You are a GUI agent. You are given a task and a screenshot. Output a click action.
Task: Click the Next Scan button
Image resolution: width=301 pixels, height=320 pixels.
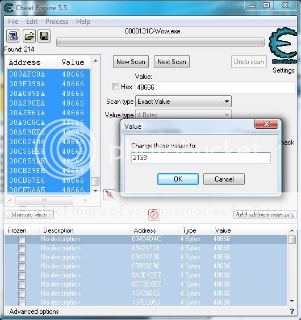tap(172, 62)
